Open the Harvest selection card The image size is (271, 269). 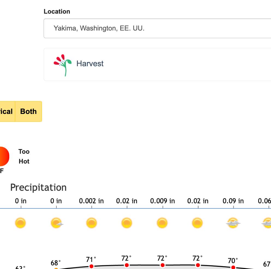coord(157,64)
